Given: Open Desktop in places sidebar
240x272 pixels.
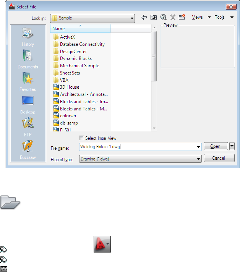Looking at the screenshot, I should click(28, 105).
